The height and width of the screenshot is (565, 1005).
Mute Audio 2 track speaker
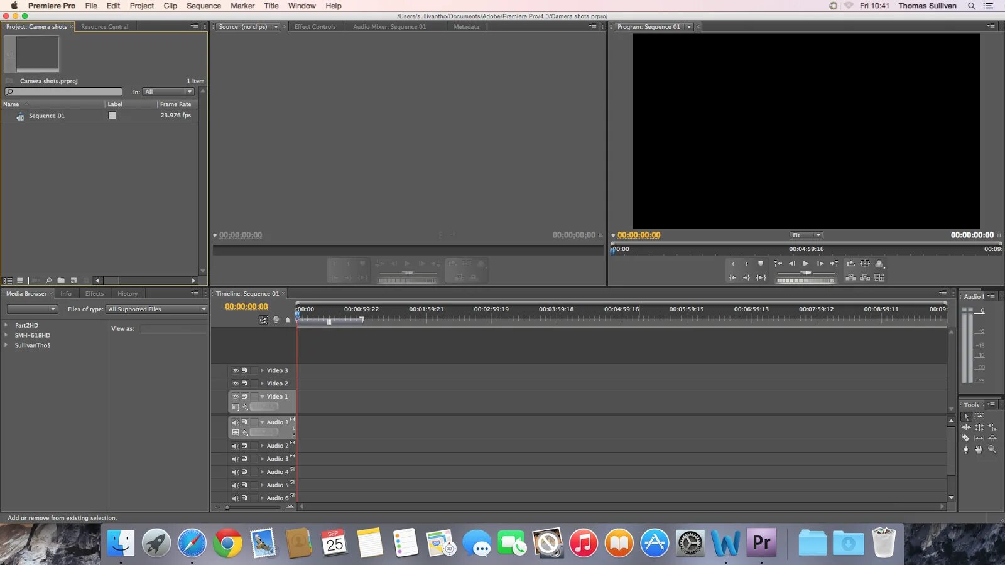coord(236,446)
